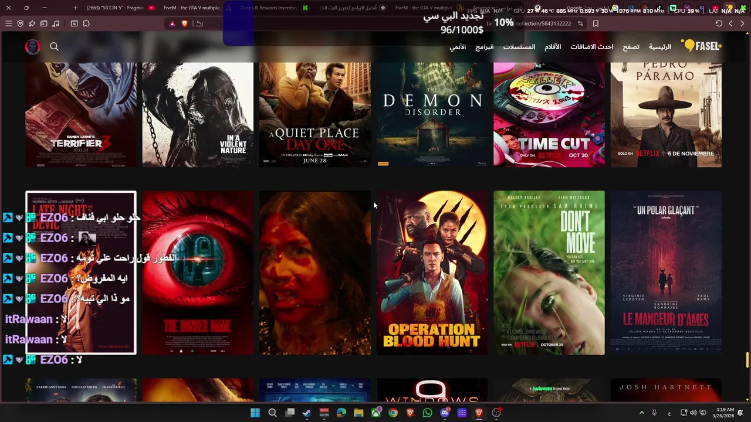The height and width of the screenshot is (422, 751).
Task: Open the المسلسلات menu item
Action: pyautogui.click(x=519, y=47)
